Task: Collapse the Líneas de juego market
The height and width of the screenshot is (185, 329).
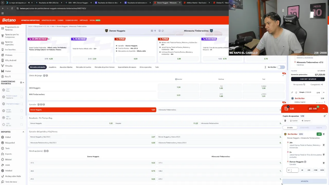Action: (x=283, y=76)
